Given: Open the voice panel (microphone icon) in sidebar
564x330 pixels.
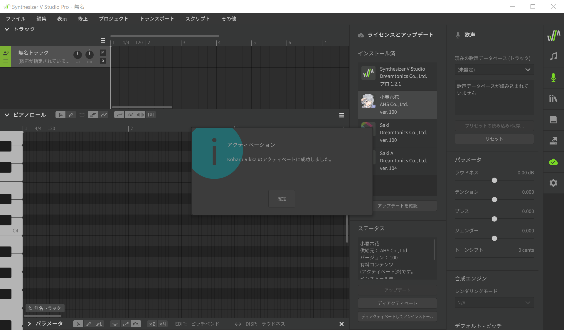Looking at the screenshot, I should point(553,77).
